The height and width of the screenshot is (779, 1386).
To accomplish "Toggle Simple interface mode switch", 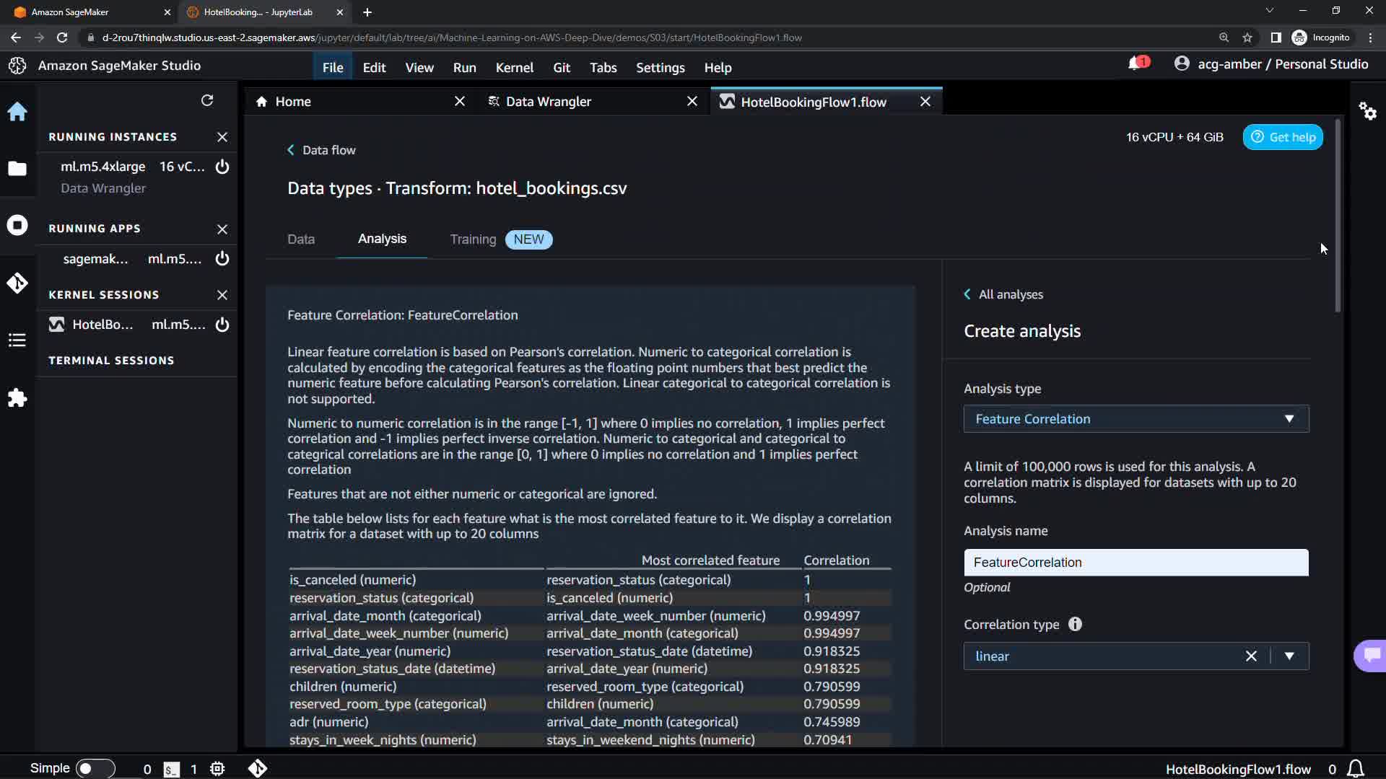I will [x=95, y=768].
